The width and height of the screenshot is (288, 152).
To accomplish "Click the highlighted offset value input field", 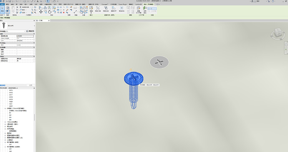I will 25,36.
